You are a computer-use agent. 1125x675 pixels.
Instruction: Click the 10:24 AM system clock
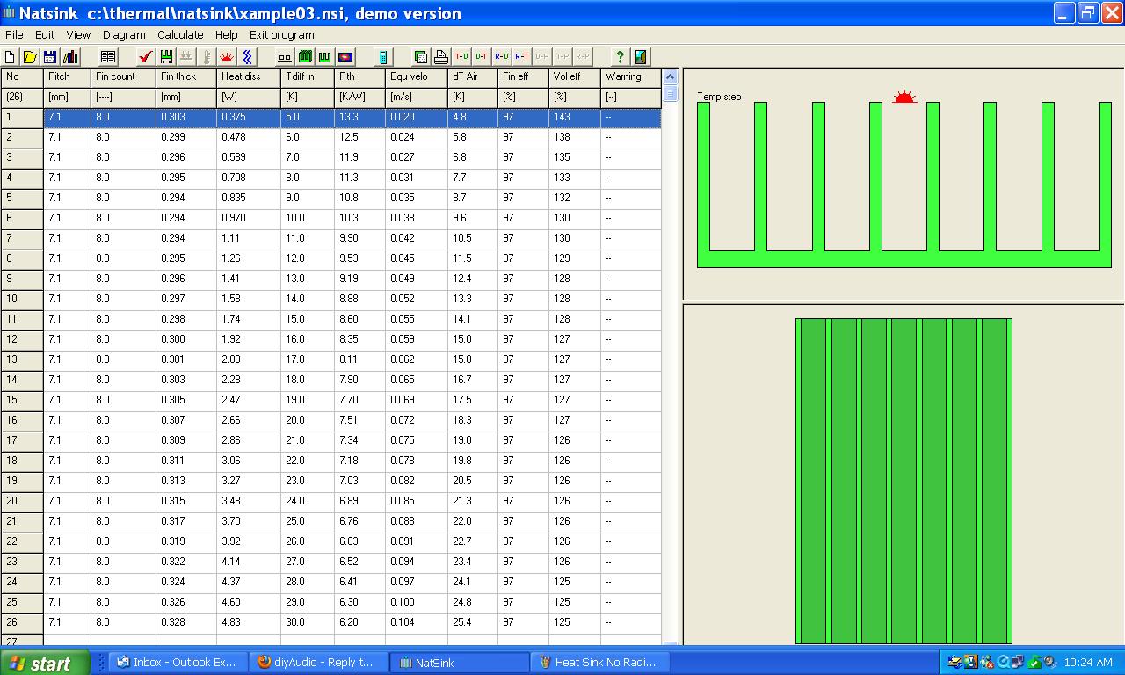[x=1088, y=663]
